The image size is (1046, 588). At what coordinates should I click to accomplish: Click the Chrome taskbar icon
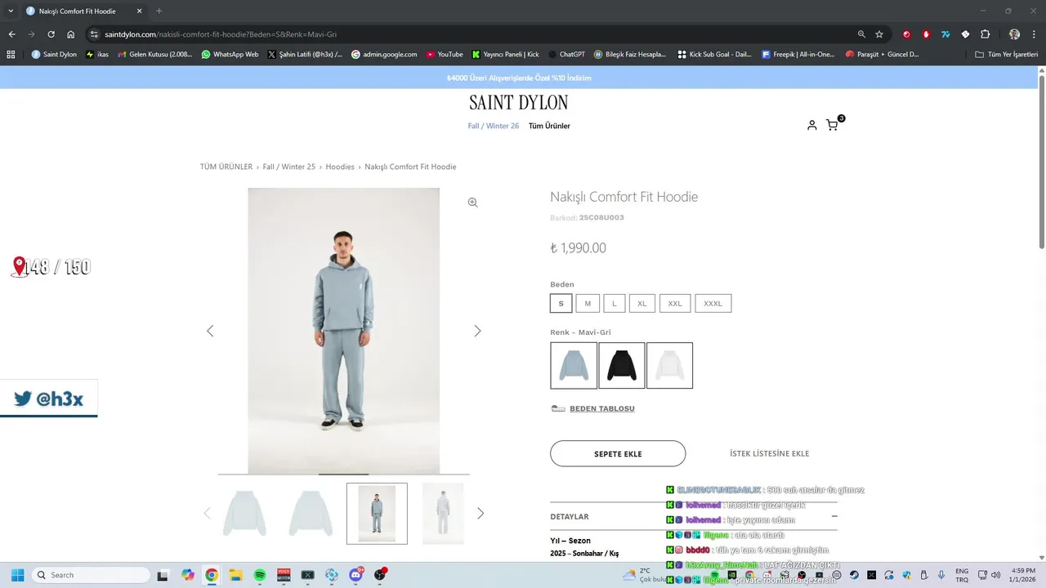tap(212, 575)
